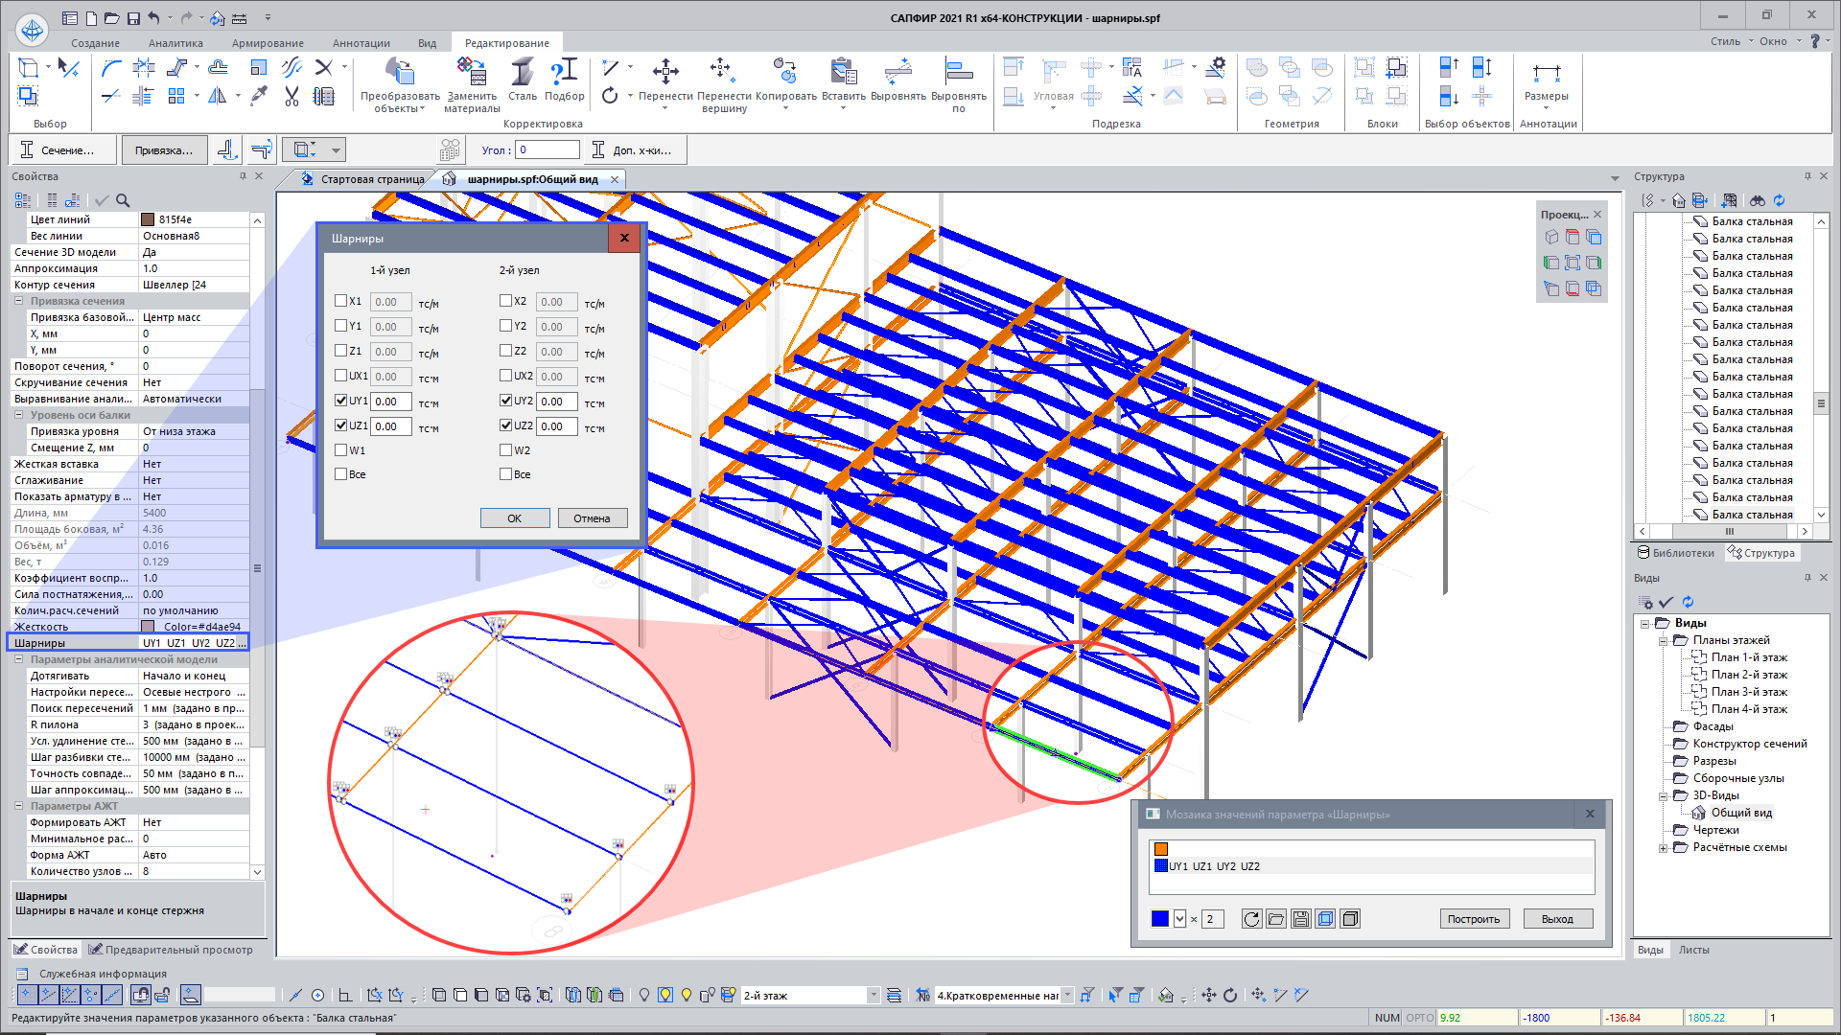Click the Угол angle input field
Screen dimensions: 1841x1035
click(x=548, y=150)
